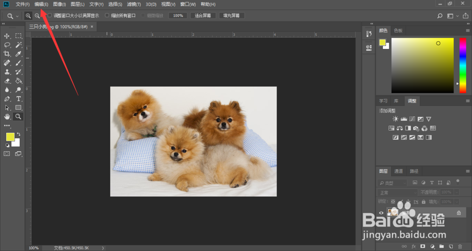Toggle lock transparent pixels icon
The height and width of the screenshot is (251, 472).
pos(393,202)
